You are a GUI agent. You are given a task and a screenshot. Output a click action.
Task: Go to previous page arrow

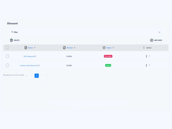point(31,76)
